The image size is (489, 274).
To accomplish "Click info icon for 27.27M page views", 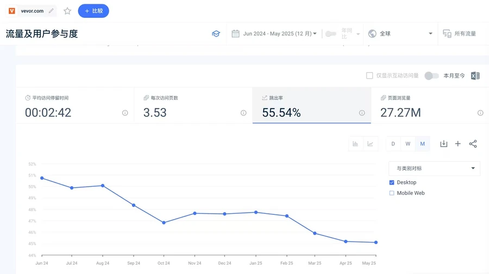I will pyautogui.click(x=480, y=113).
